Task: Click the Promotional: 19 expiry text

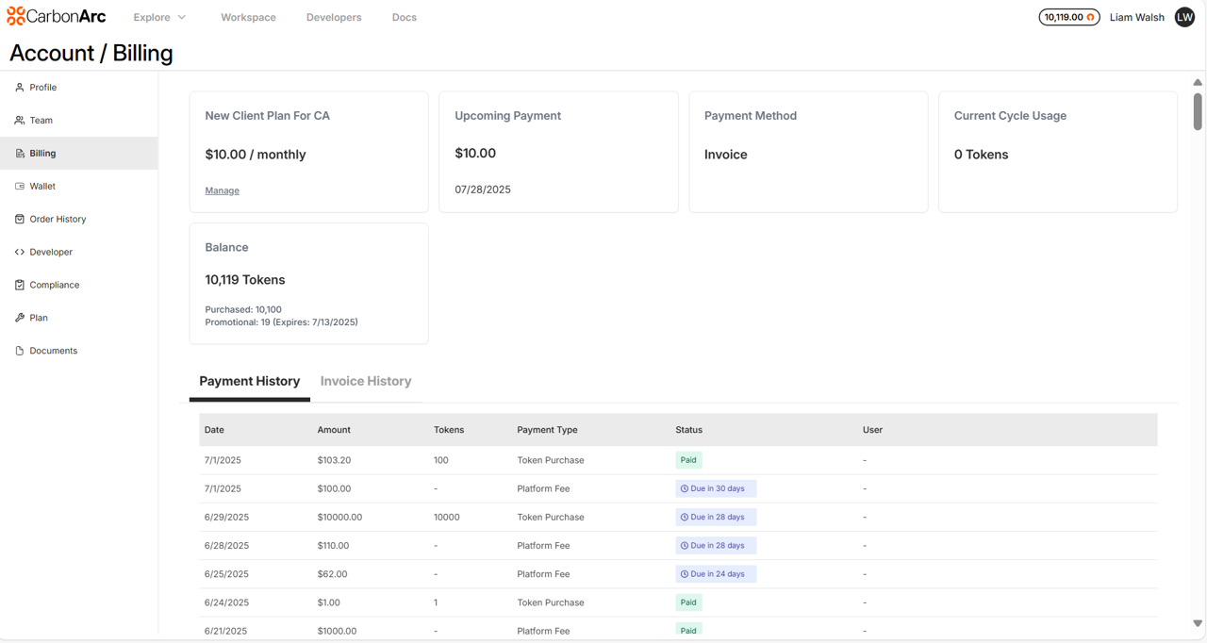Action: tap(281, 321)
